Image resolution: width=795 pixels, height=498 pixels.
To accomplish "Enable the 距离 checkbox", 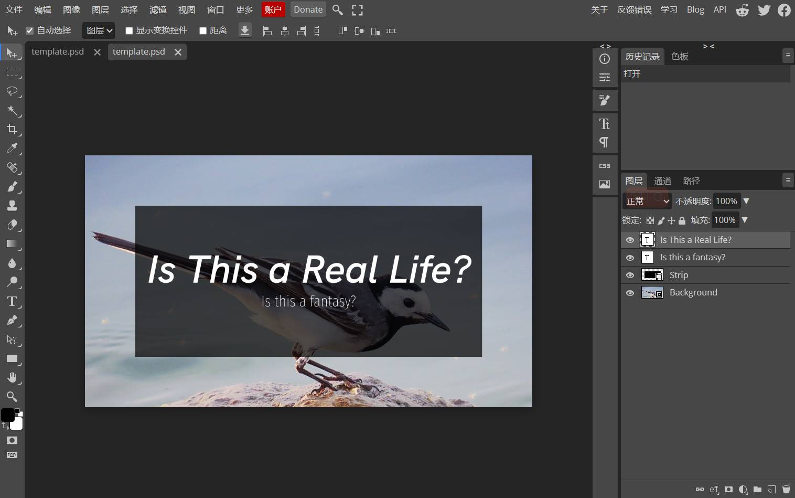I will [203, 30].
